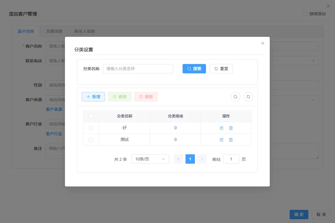Click the edit icon for row 测试

[221, 140]
